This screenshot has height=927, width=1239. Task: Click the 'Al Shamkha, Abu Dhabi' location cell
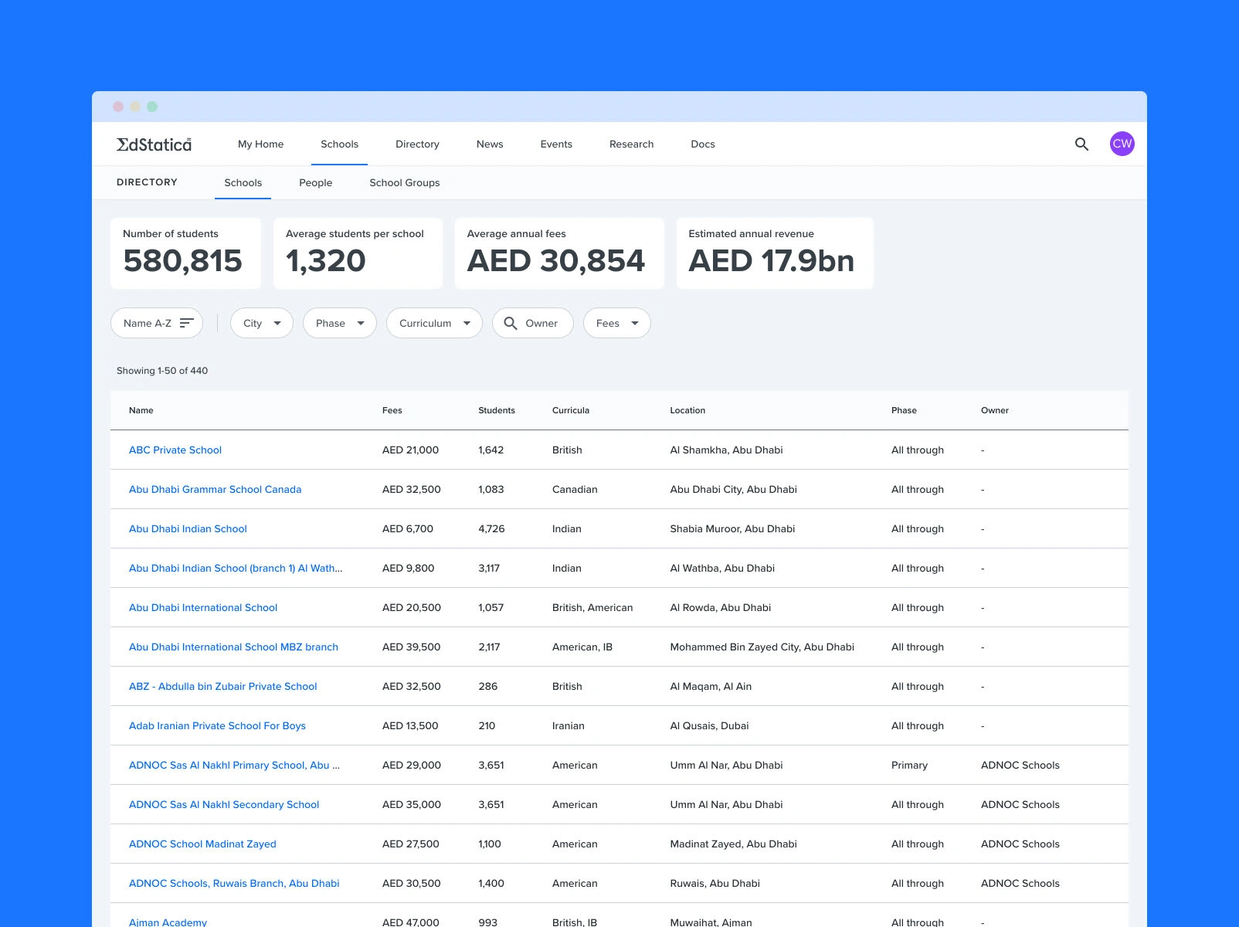click(x=726, y=450)
